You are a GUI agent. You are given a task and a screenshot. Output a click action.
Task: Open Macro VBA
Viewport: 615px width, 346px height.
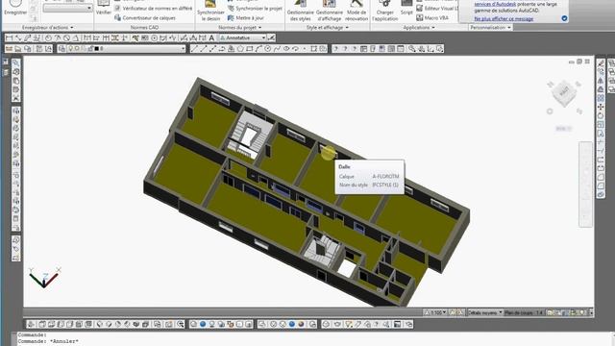432,18
